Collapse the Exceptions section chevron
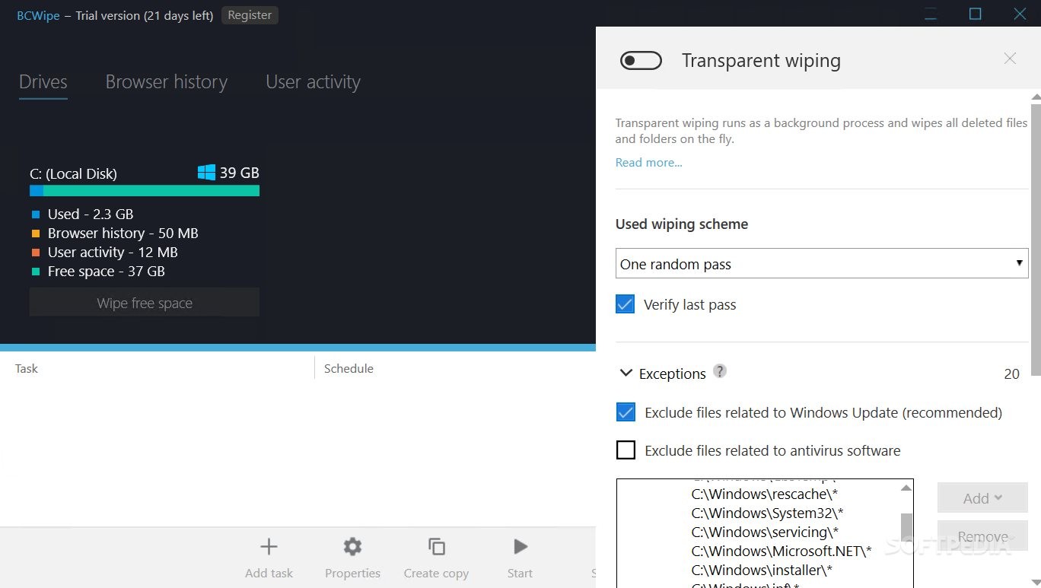The height and width of the screenshot is (588, 1041). click(x=626, y=373)
